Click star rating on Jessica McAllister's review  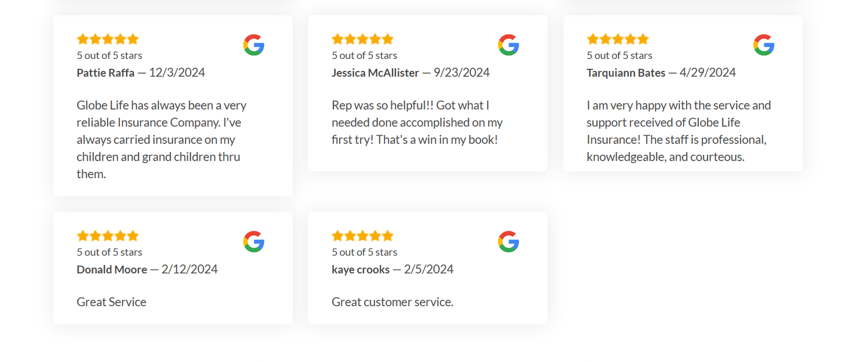point(363,39)
